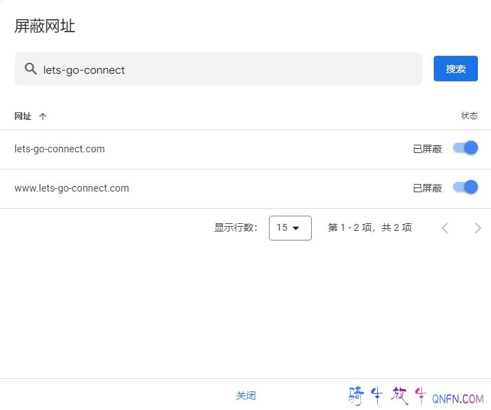Click the magnifier icon in search box
The width and height of the screenshot is (491, 410).
[30, 69]
